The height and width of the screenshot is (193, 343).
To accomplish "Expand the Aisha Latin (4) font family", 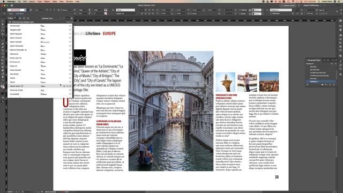I will [x=9, y=58].
